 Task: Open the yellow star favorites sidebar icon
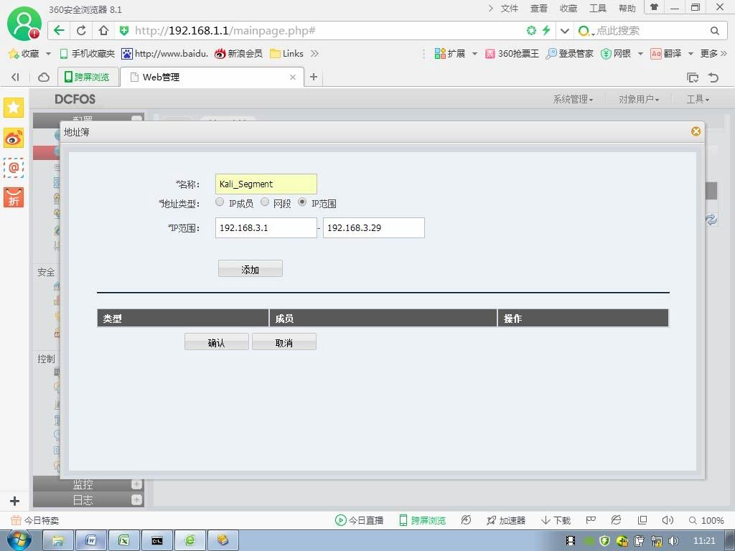(x=14, y=108)
